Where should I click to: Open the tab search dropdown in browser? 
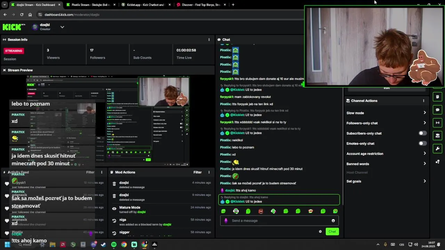coord(4,5)
